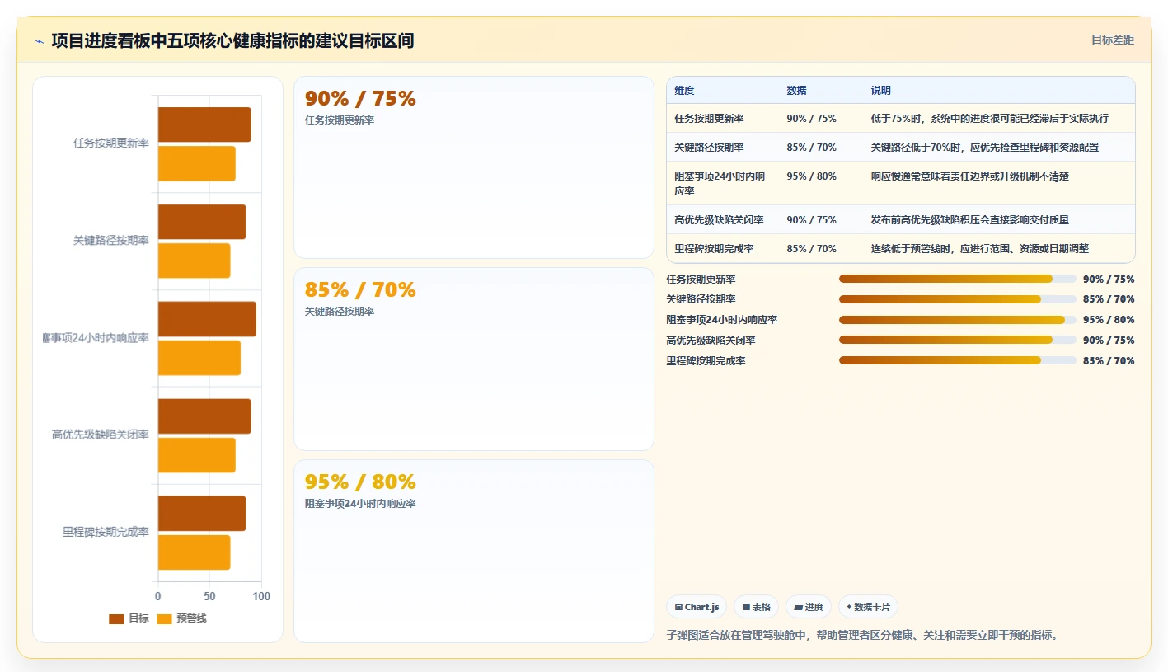Screen dimensions: 1168x672
Task: Click the 85% / 70% data card value
Action: pos(360,290)
